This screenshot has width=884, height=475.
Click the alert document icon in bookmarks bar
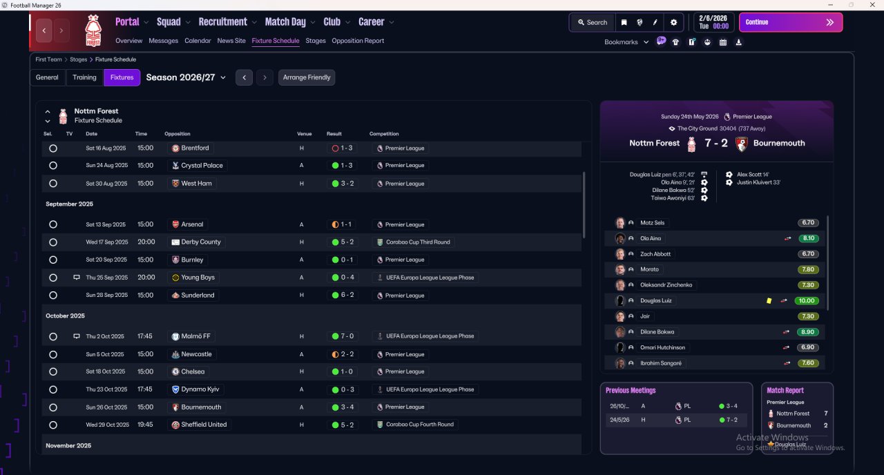[691, 42]
